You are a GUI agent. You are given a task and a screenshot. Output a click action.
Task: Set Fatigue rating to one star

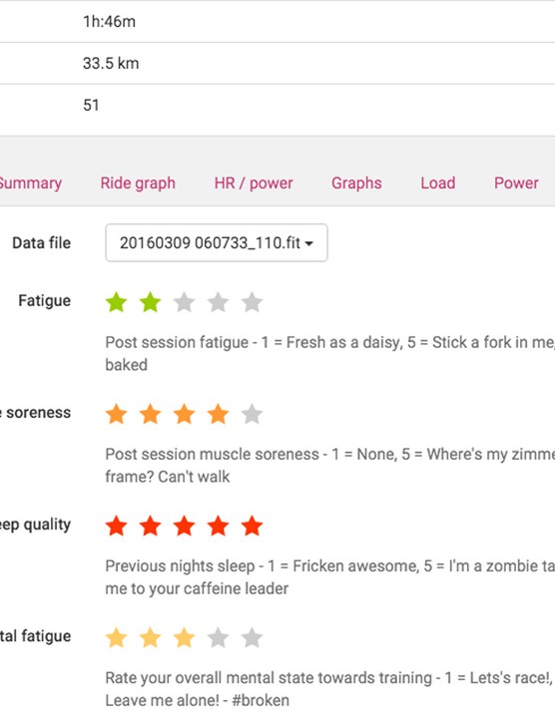pyautogui.click(x=116, y=302)
